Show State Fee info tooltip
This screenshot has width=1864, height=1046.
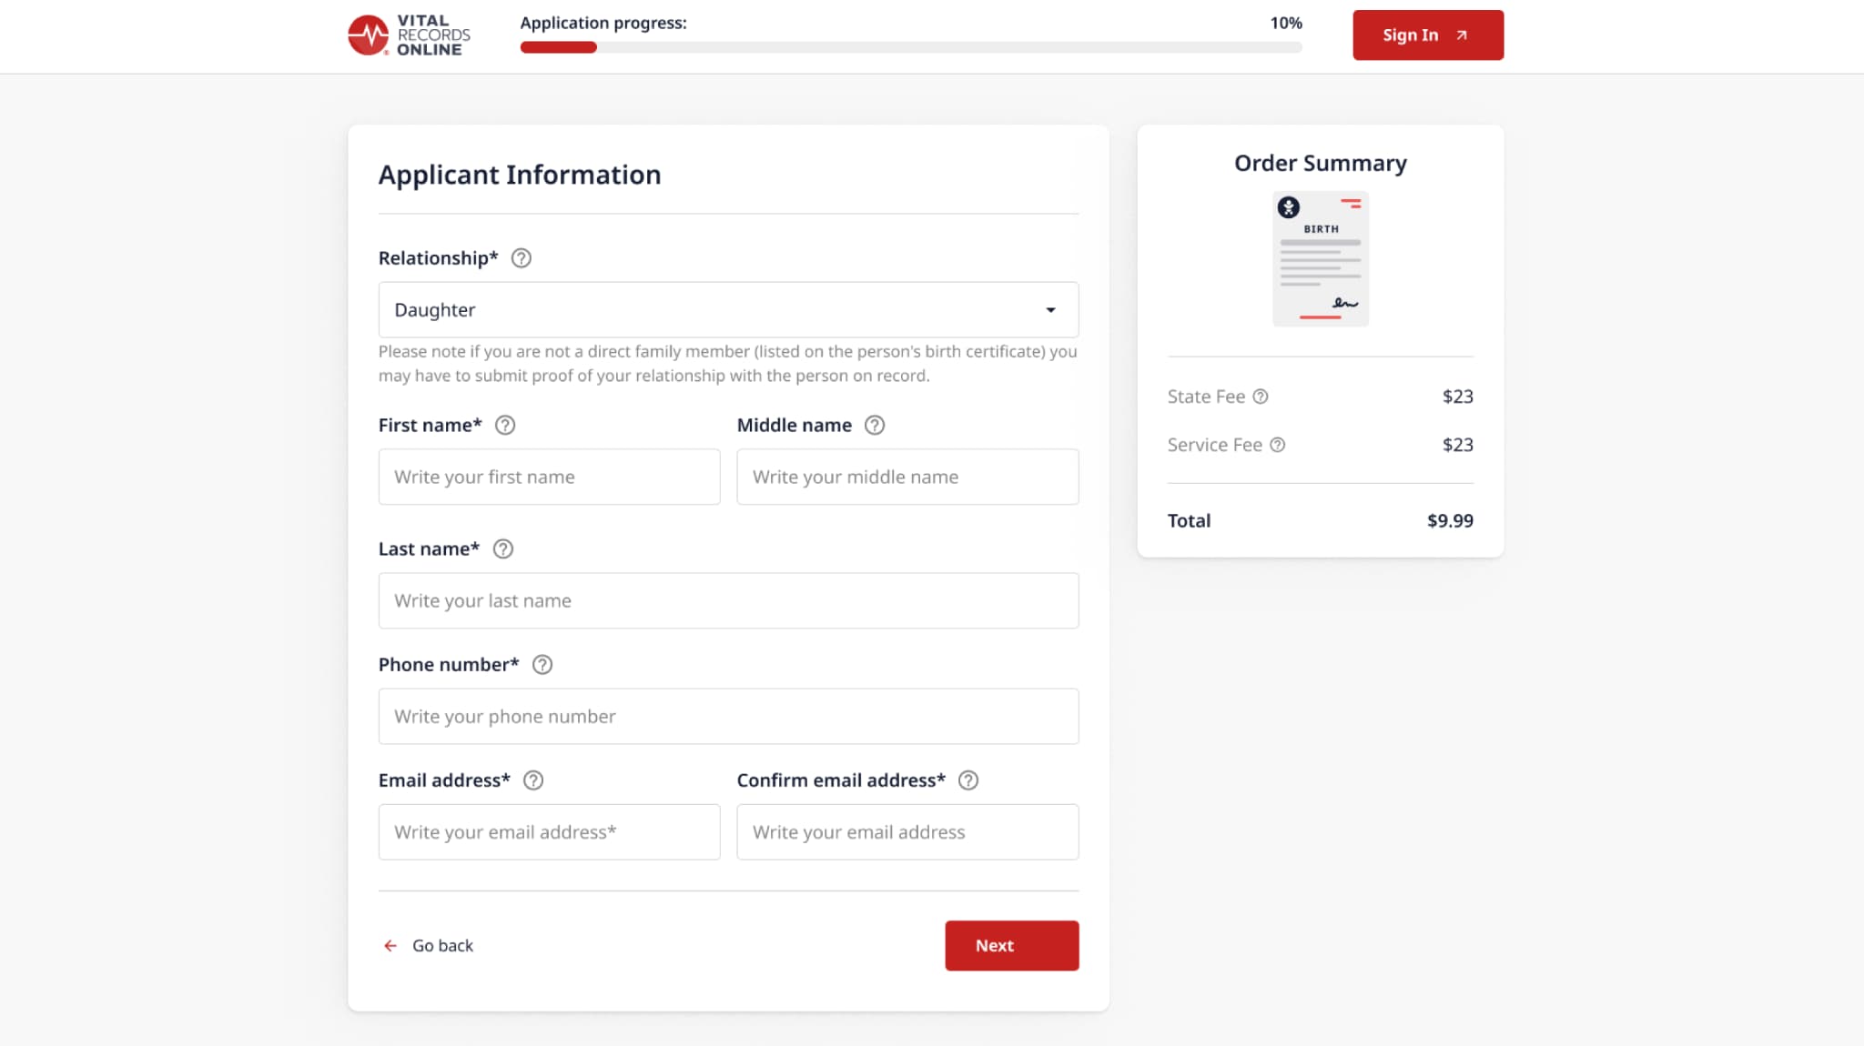point(1261,397)
